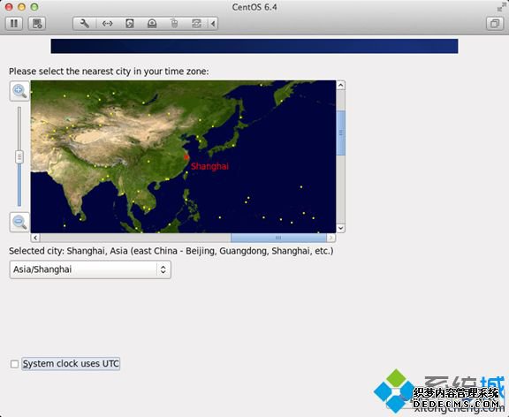Click the sharing toolbar icon
This screenshot has width=509, height=417.
(196, 24)
